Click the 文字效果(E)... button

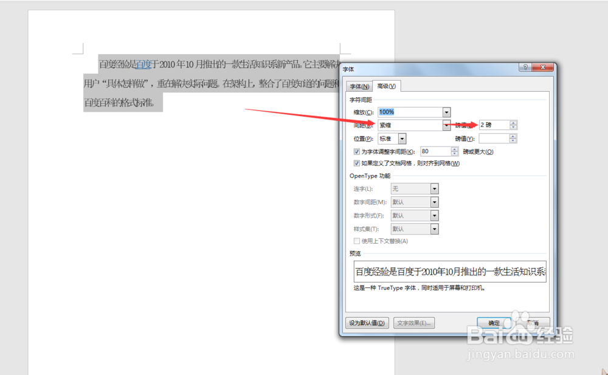coord(413,323)
